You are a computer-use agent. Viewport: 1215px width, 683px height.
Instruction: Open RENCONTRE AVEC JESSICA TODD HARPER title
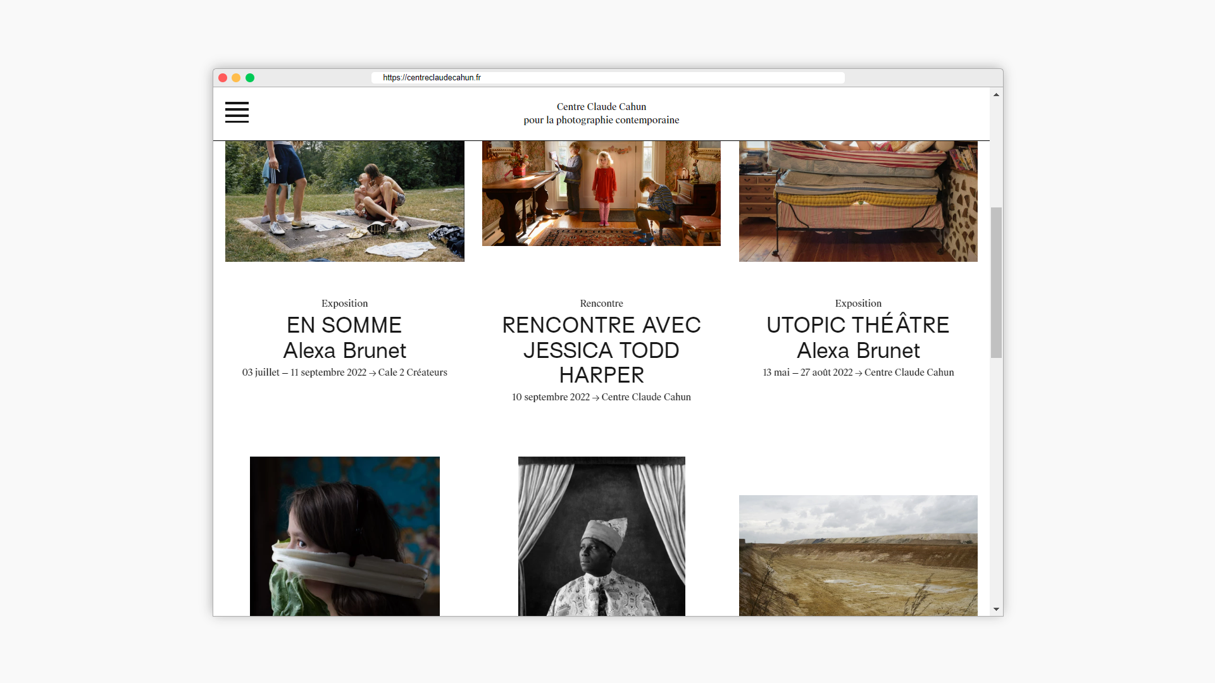[602, 350]
